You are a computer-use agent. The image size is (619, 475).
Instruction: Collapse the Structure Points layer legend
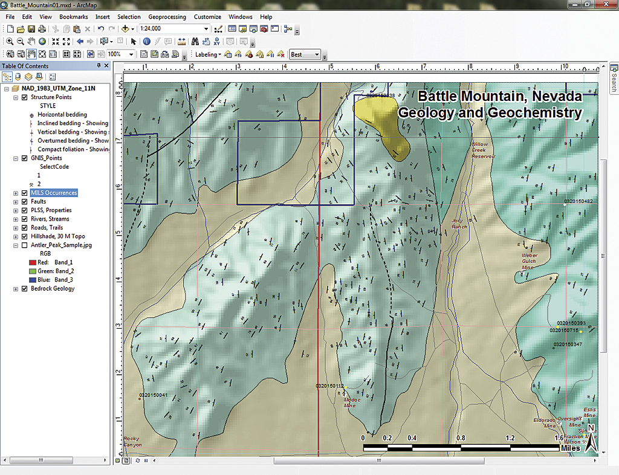click(x=15, y=97)
